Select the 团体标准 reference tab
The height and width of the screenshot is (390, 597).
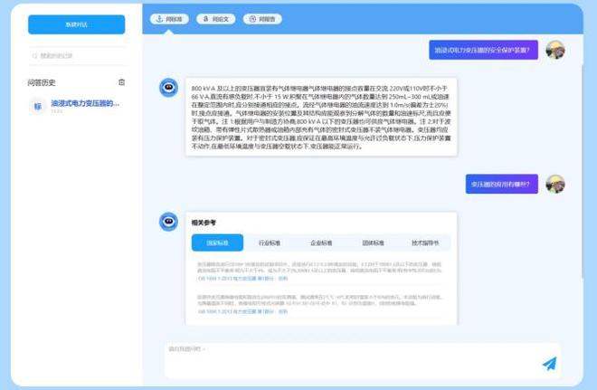point(373,243)
